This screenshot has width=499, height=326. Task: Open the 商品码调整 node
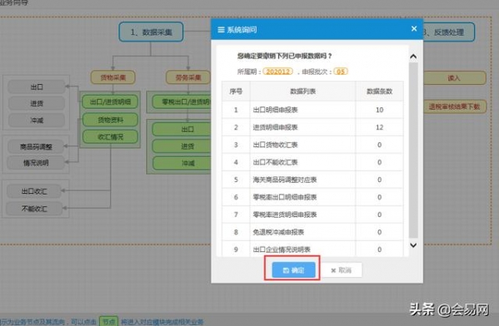tap(36, 147)
